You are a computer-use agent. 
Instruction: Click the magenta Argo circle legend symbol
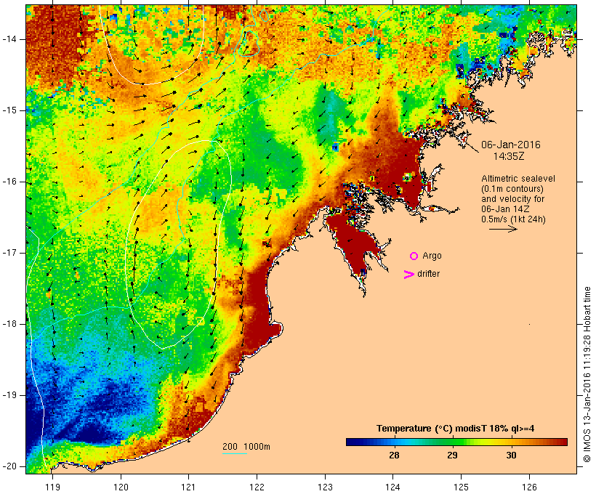[x=414, y=256]
